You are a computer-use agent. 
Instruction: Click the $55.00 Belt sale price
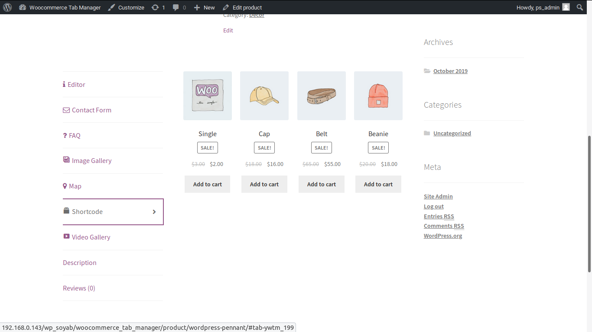click(332, 164)
